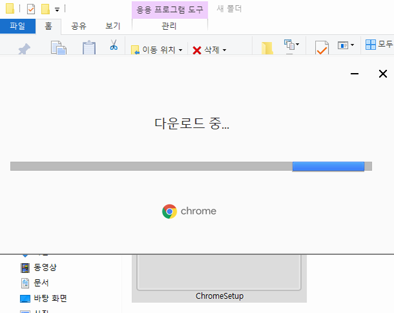
Task: Click the Chrome logo icon in installer
Action: 170,211
